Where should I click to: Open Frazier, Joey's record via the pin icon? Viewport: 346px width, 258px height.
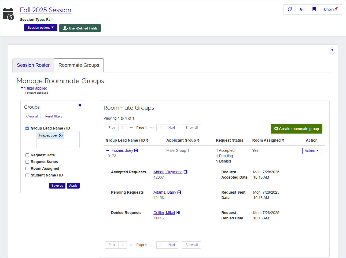click(136, 150)
